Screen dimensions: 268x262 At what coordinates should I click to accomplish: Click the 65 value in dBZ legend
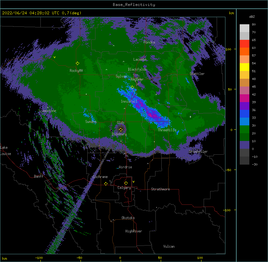[254, 40]
